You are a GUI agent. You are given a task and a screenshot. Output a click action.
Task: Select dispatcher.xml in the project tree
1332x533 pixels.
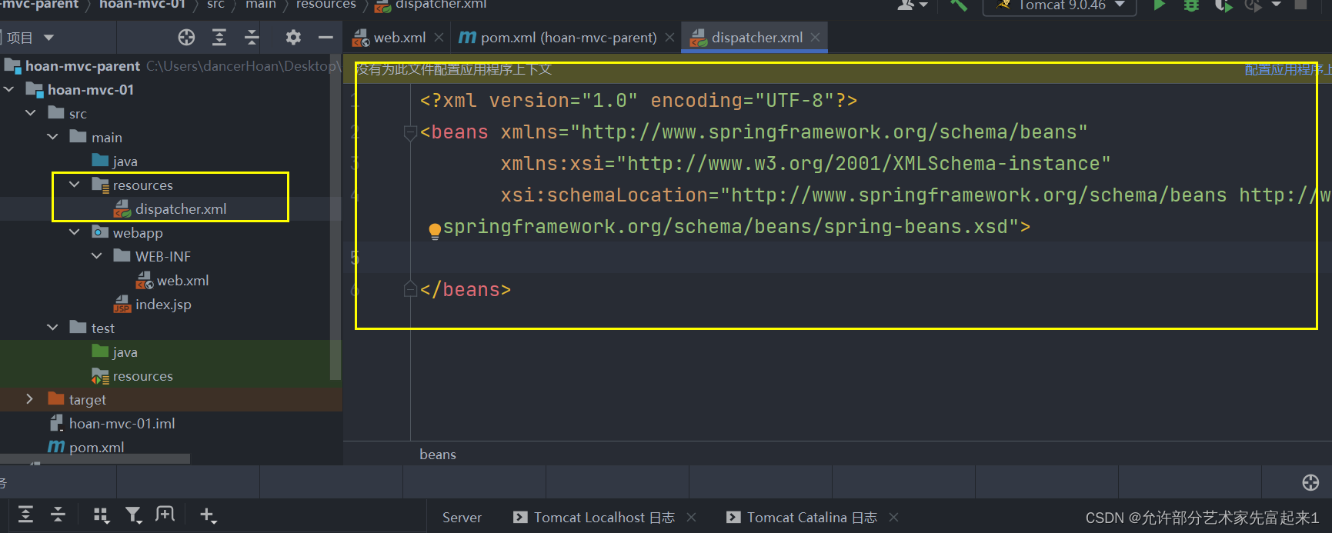point(181,209)
